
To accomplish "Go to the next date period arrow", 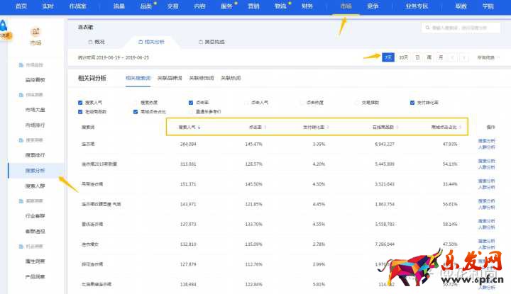I will click(x=464, y=57).
